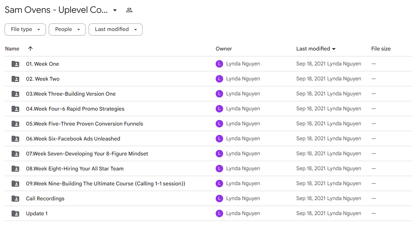This screenshot has height=226, width=412.
Task: Click the Update 1 folder icon
Action: click(15, 213)
